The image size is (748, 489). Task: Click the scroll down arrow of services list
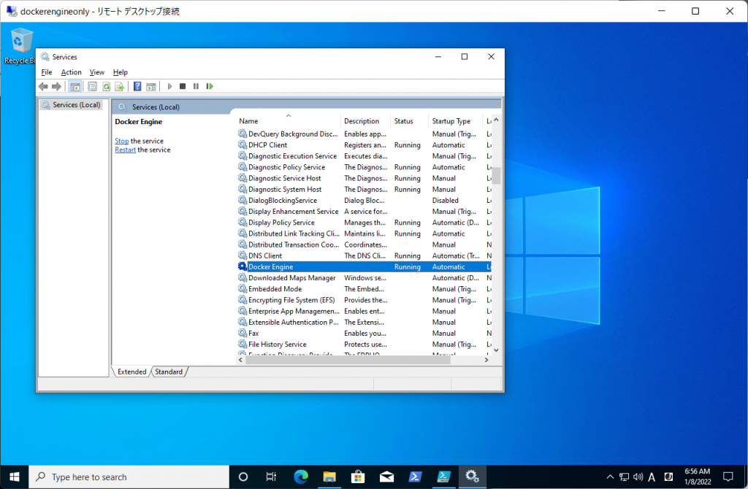[x=496, y=350]
